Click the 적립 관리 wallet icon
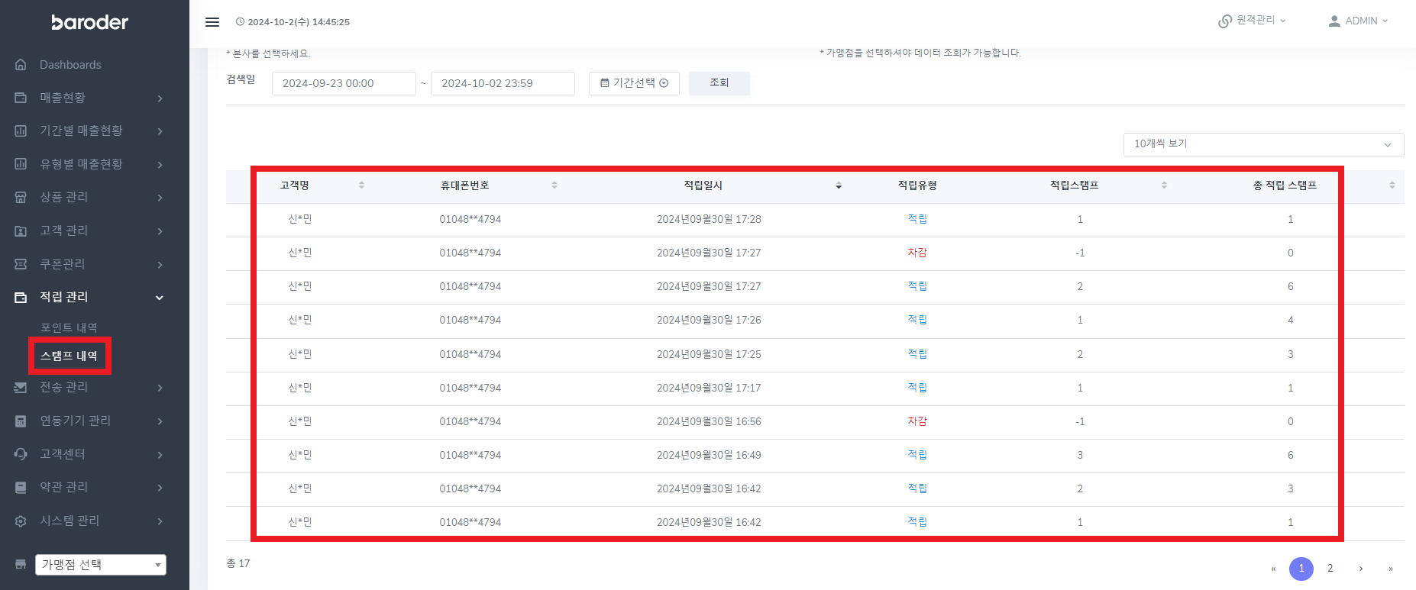Image resolution: width=1416 pixels, height=590 pixels. click(21, 297)
